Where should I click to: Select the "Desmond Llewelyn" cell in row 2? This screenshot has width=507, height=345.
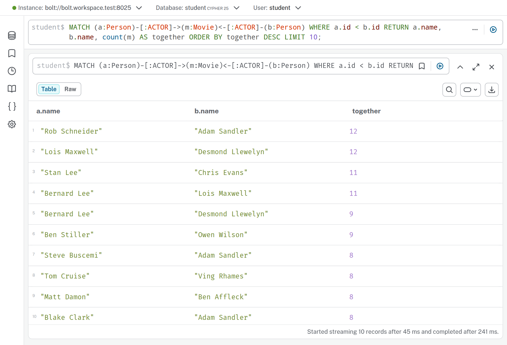(x=231, y=152)
